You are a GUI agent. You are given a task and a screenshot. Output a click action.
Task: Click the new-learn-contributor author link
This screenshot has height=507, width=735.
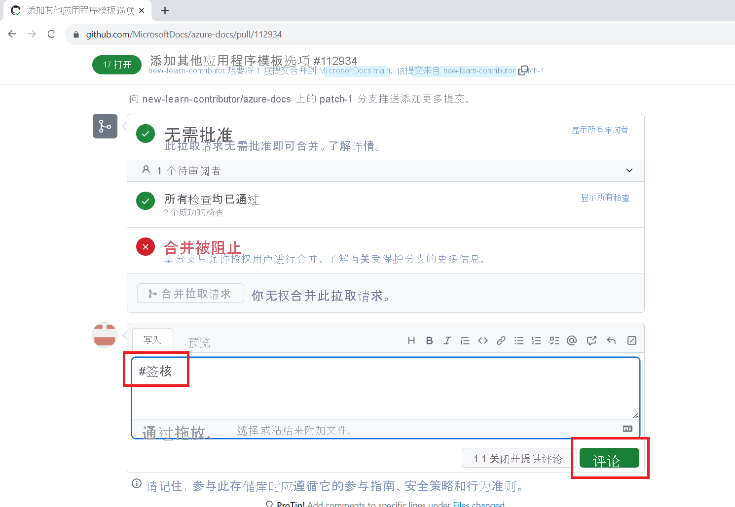coord(186,71)
